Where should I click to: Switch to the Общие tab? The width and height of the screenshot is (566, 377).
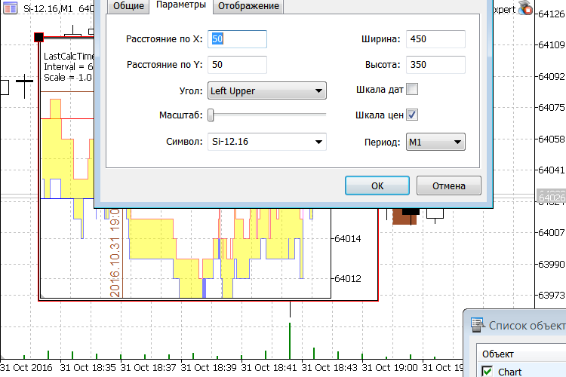(128, 6)
